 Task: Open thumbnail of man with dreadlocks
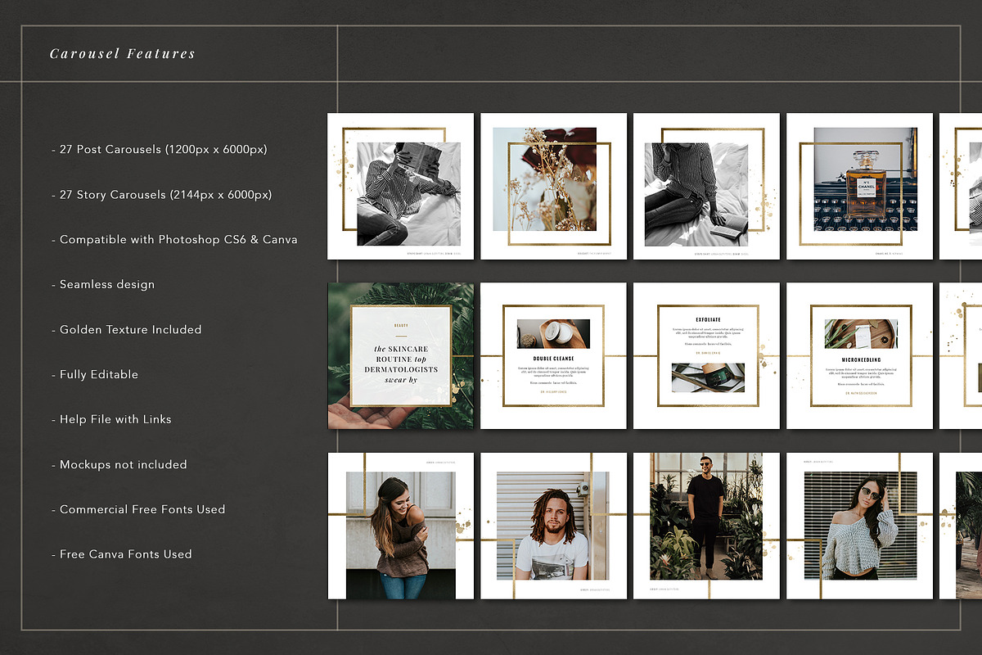(x=553, y=526)
